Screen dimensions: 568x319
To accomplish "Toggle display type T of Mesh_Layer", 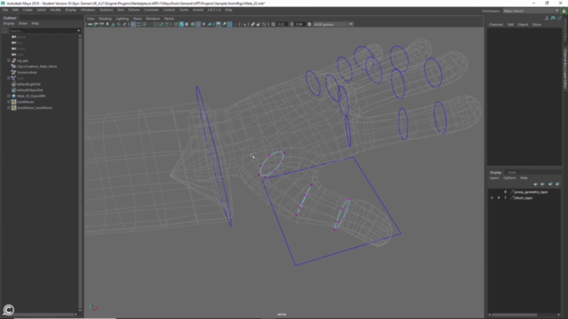I will click(505, 198).
